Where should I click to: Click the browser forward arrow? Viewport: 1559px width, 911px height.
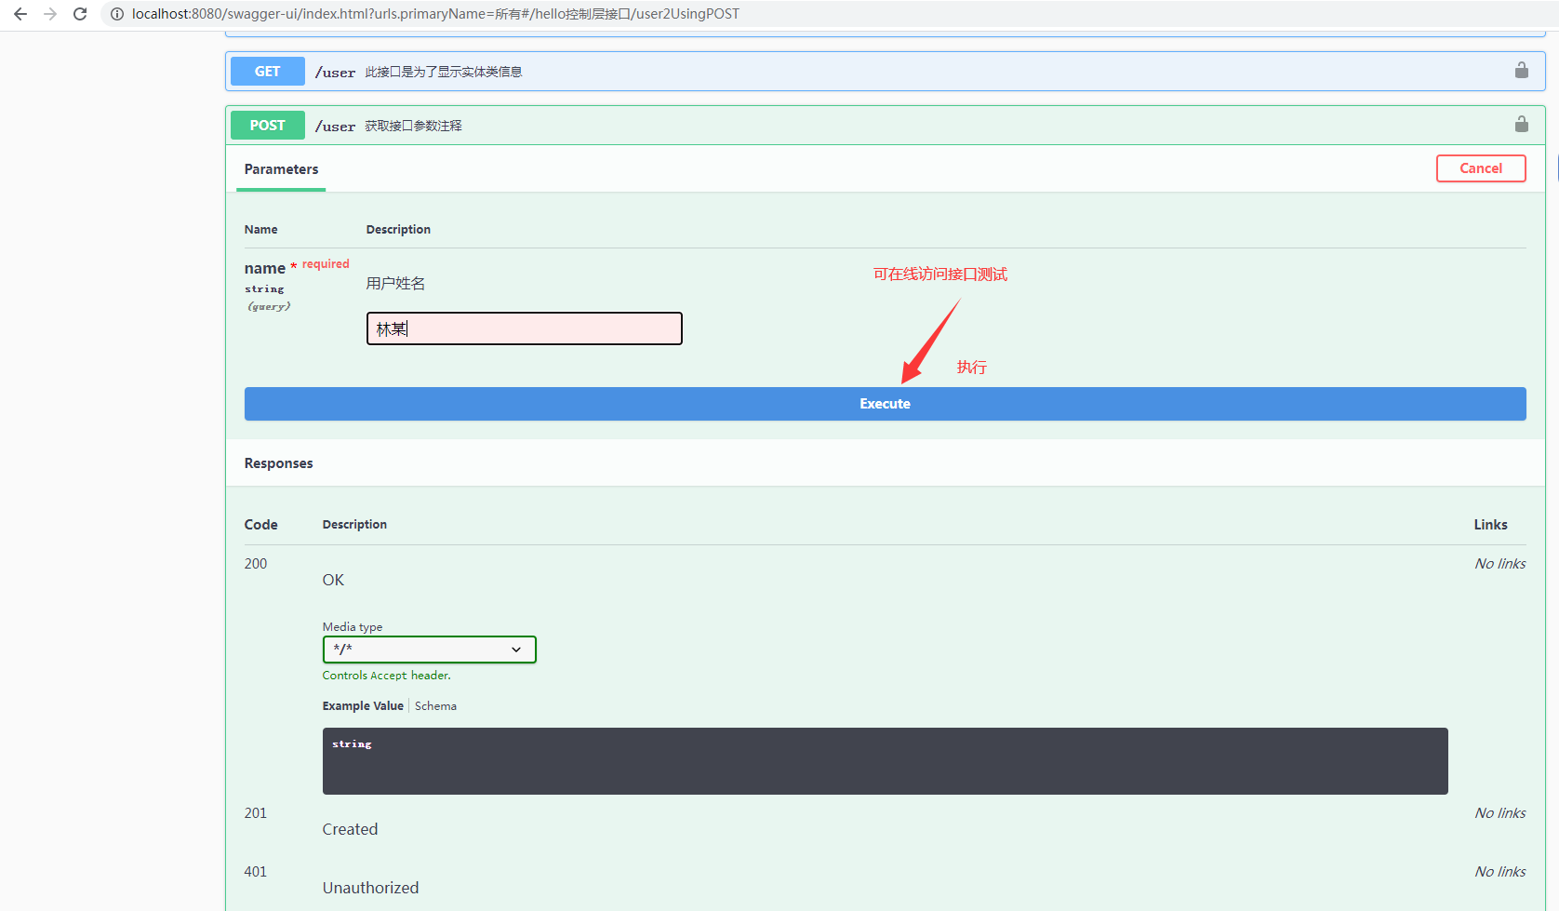(x=50, y=14)
